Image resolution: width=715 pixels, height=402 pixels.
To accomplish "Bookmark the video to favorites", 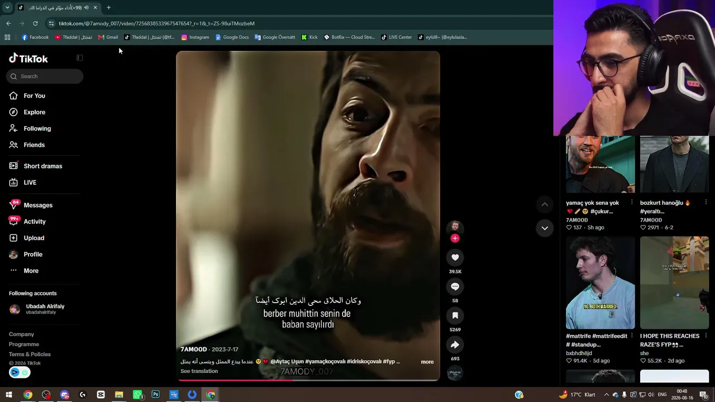I will 455,315.
